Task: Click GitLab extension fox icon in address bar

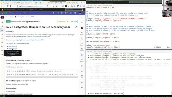Action: (54, 6)
